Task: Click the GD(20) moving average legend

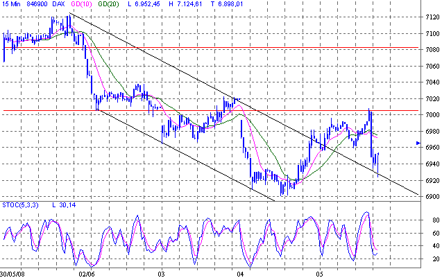Action: click(108, 4)
